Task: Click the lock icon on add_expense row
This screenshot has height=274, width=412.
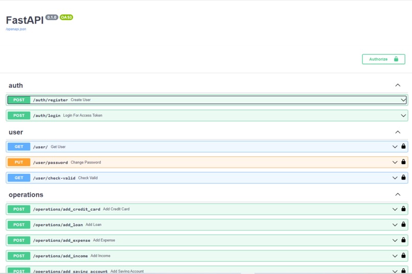Action: [x=403, y=240]
